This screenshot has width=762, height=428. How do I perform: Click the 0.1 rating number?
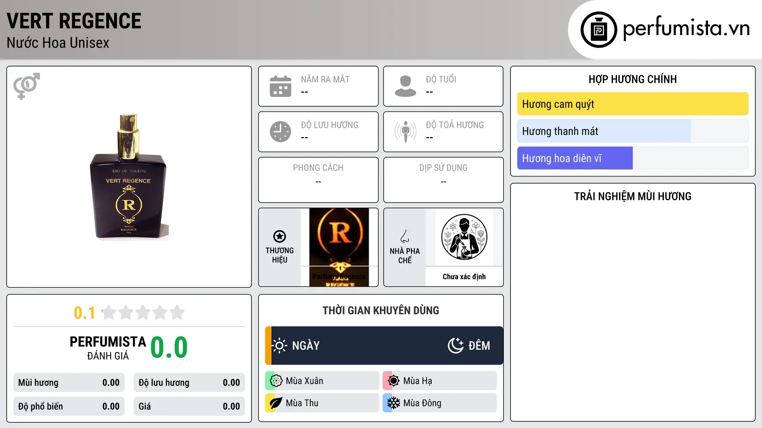(x=84, y=313)
